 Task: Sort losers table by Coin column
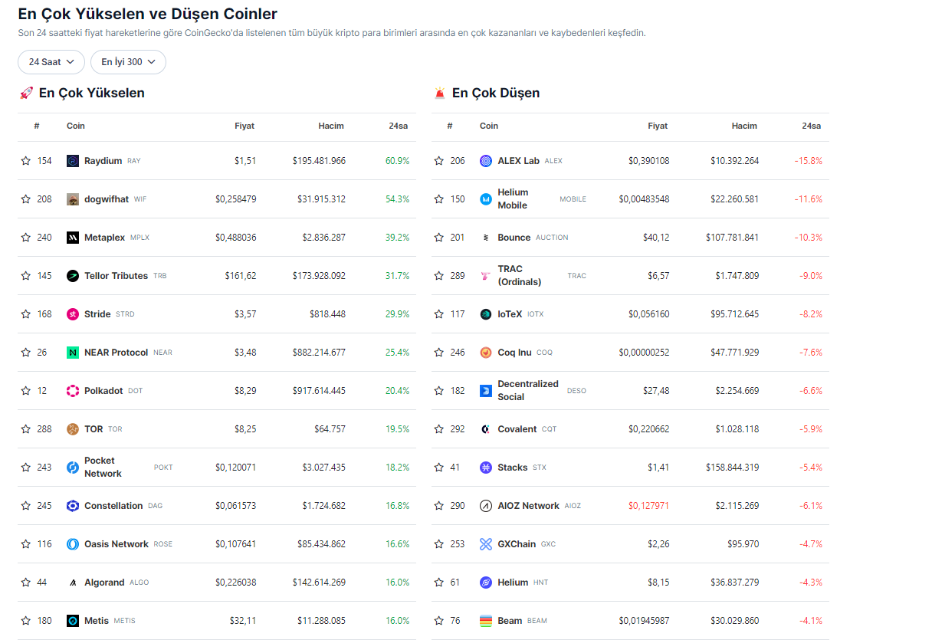(x=489, y=126)
